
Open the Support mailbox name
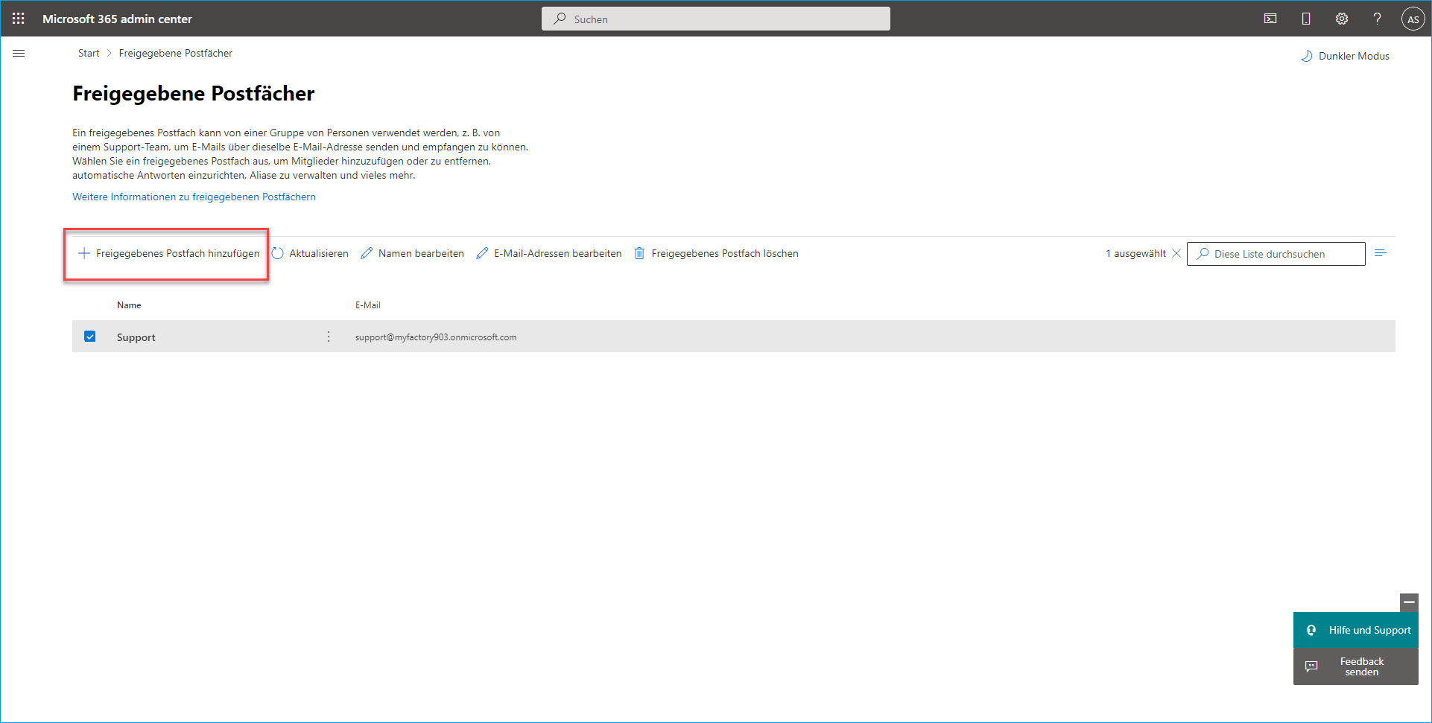(136, 337)
